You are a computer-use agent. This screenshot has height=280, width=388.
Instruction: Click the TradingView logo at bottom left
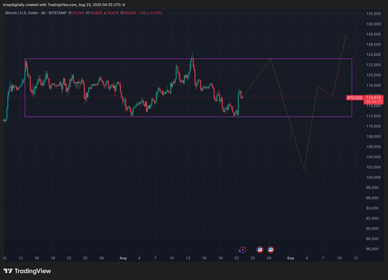click(x=27, y=271)
